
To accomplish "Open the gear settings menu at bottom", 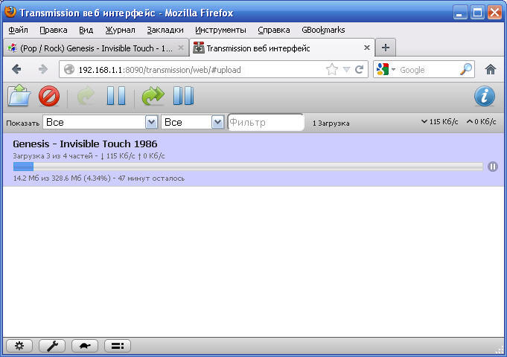I will [19, 346].
